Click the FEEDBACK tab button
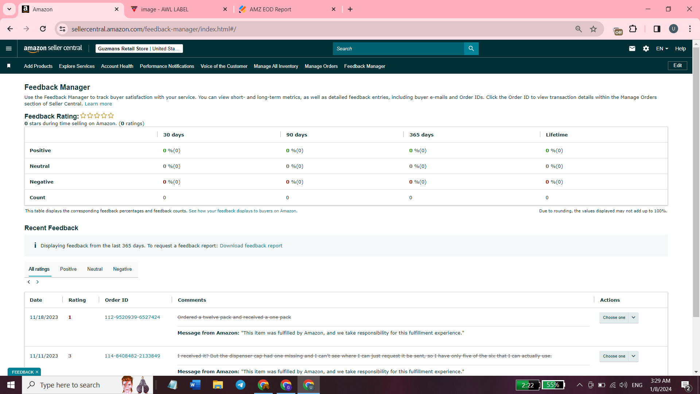 pyautogui.click(x=23, y=372)
